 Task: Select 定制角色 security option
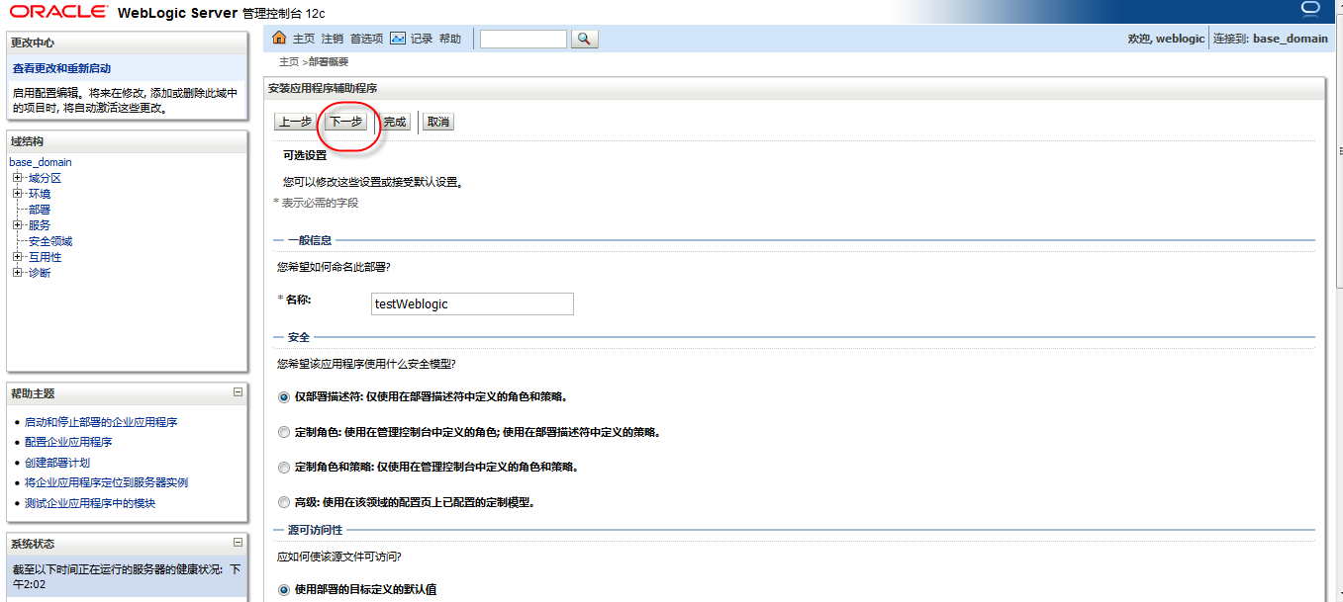pos(285,432)
